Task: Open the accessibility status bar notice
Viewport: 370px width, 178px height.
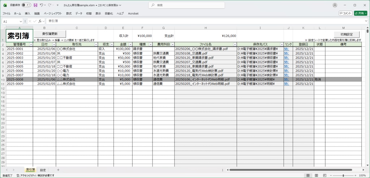Action: click(x=35, y=175)
